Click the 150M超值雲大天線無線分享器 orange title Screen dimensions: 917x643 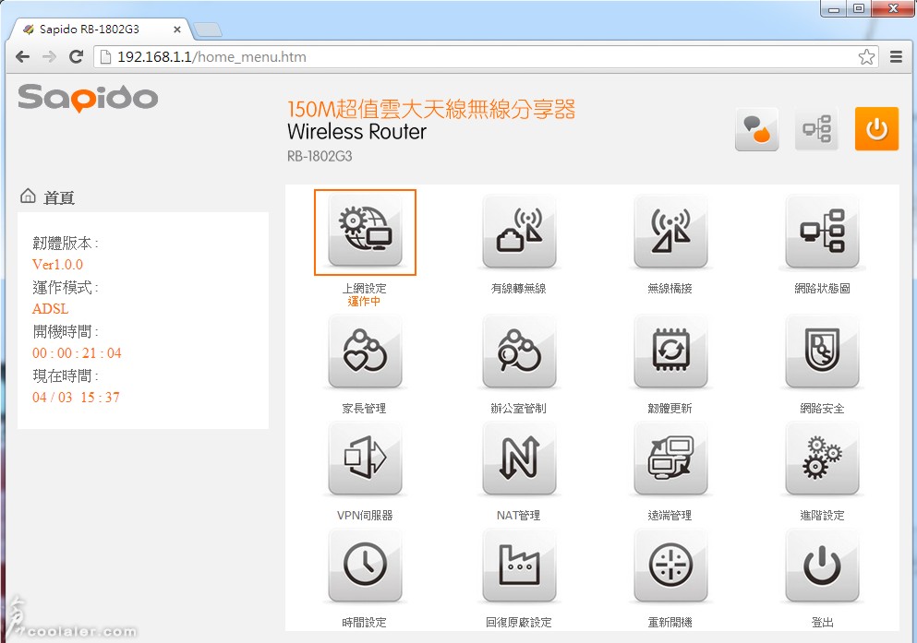pyautogui.click(x=431, y=109)
